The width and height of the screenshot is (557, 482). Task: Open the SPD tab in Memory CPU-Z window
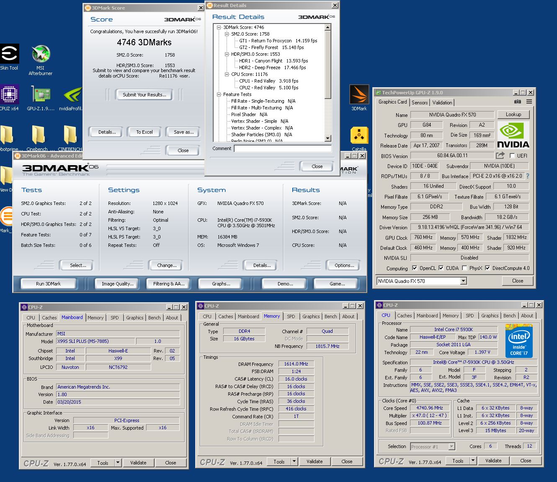(x=291, y=316)
